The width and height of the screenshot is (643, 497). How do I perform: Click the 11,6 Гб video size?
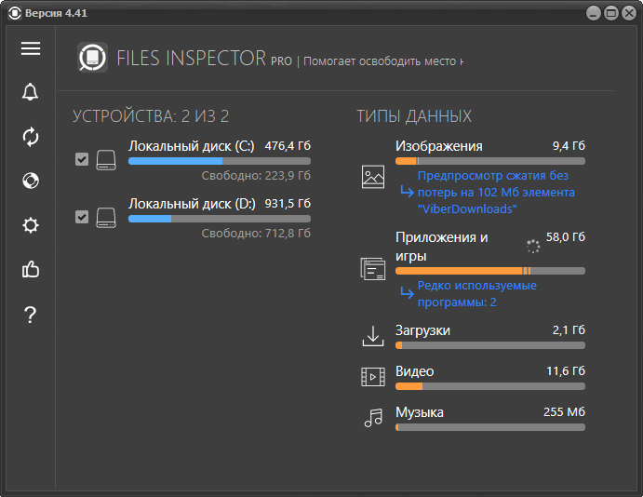tap(566, 371)
